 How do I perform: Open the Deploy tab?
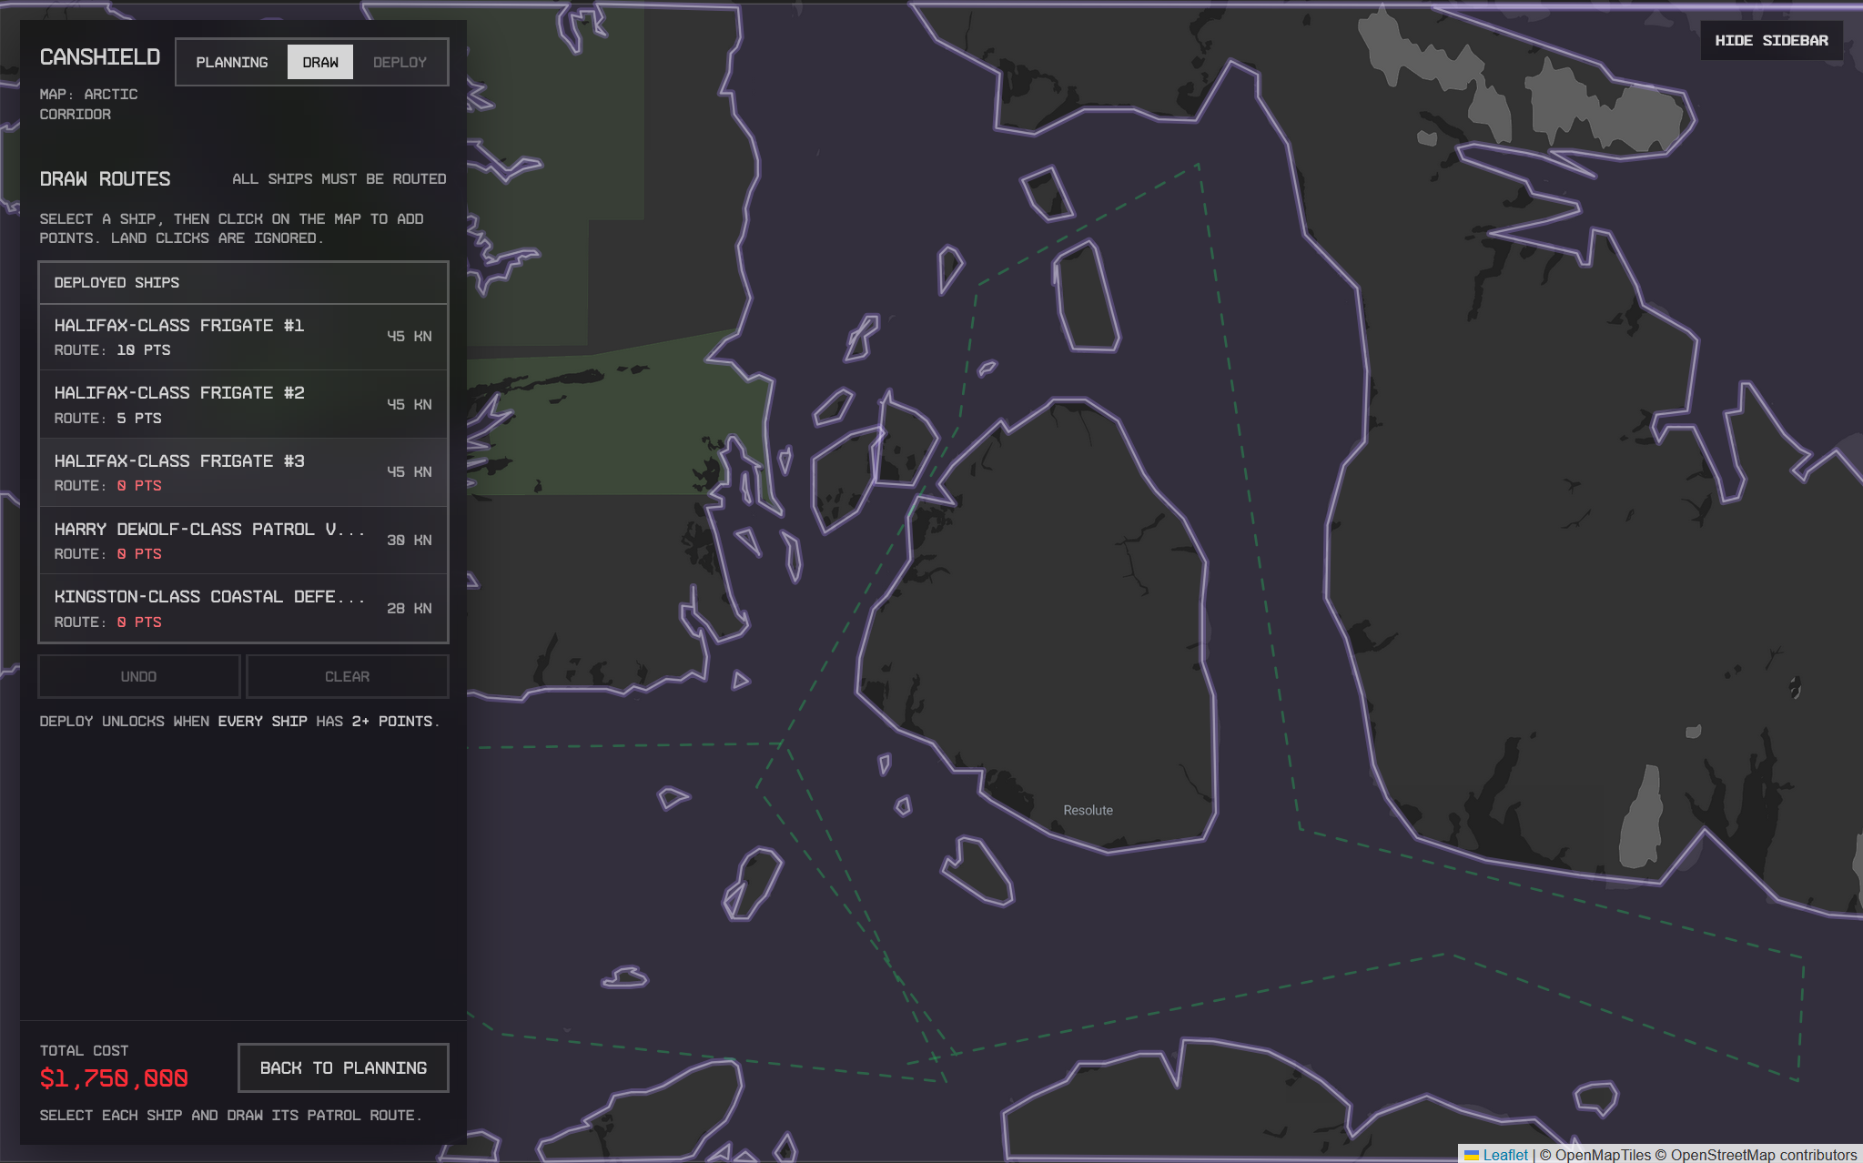click(400, 62)
